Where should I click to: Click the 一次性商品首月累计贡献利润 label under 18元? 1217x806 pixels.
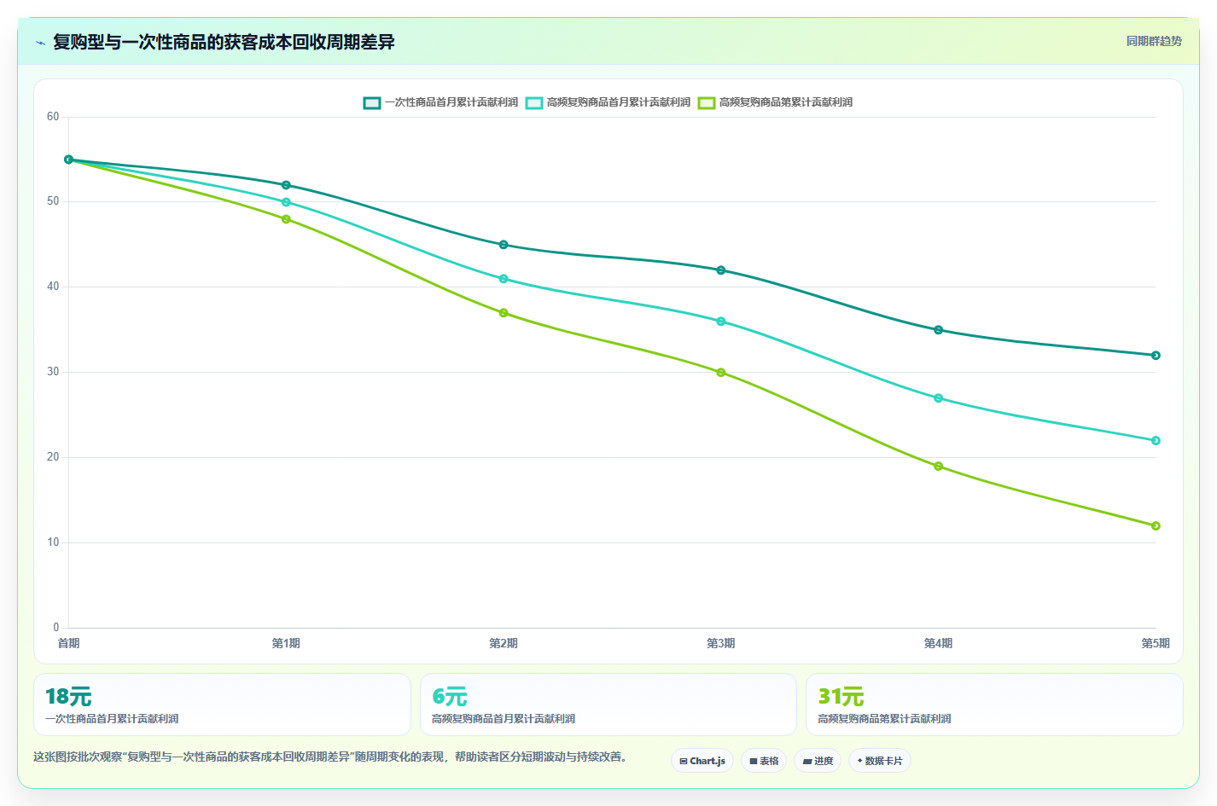pyautogui.click(x=112, y=719)
